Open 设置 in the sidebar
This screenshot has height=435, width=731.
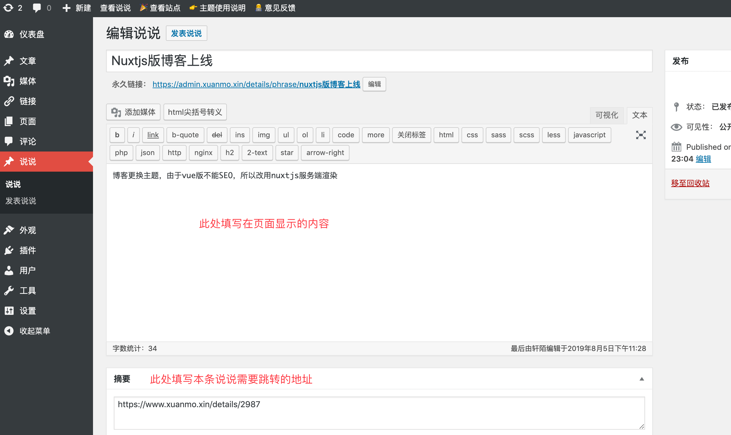pyautogui.click(x=28, y=311)
